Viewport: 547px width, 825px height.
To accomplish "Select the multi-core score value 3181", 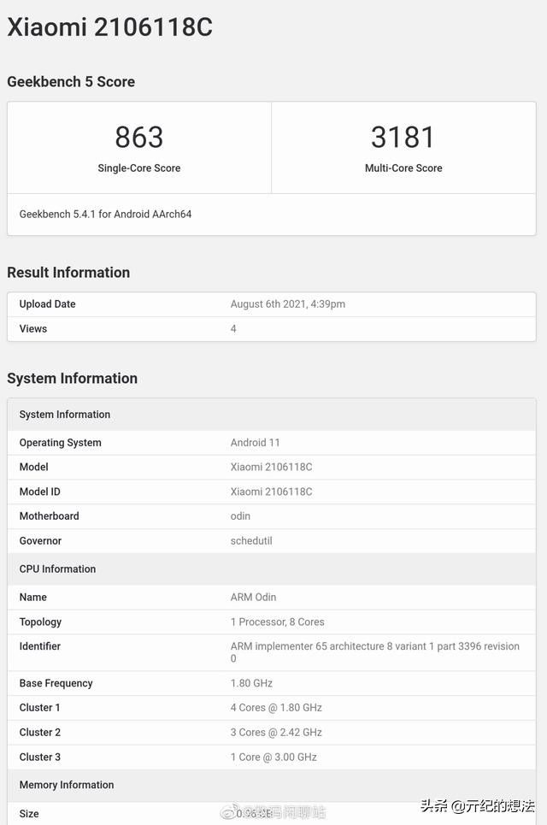I will pos(403,138).
